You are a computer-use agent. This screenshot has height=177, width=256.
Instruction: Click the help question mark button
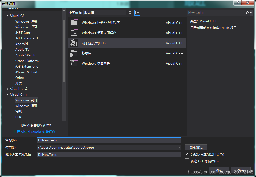pos(238,3)
